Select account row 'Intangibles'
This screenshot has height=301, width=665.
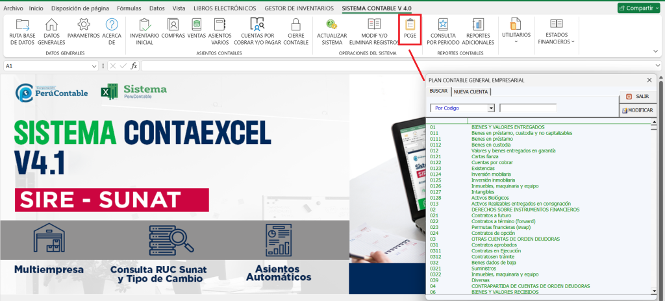(538, 192)
